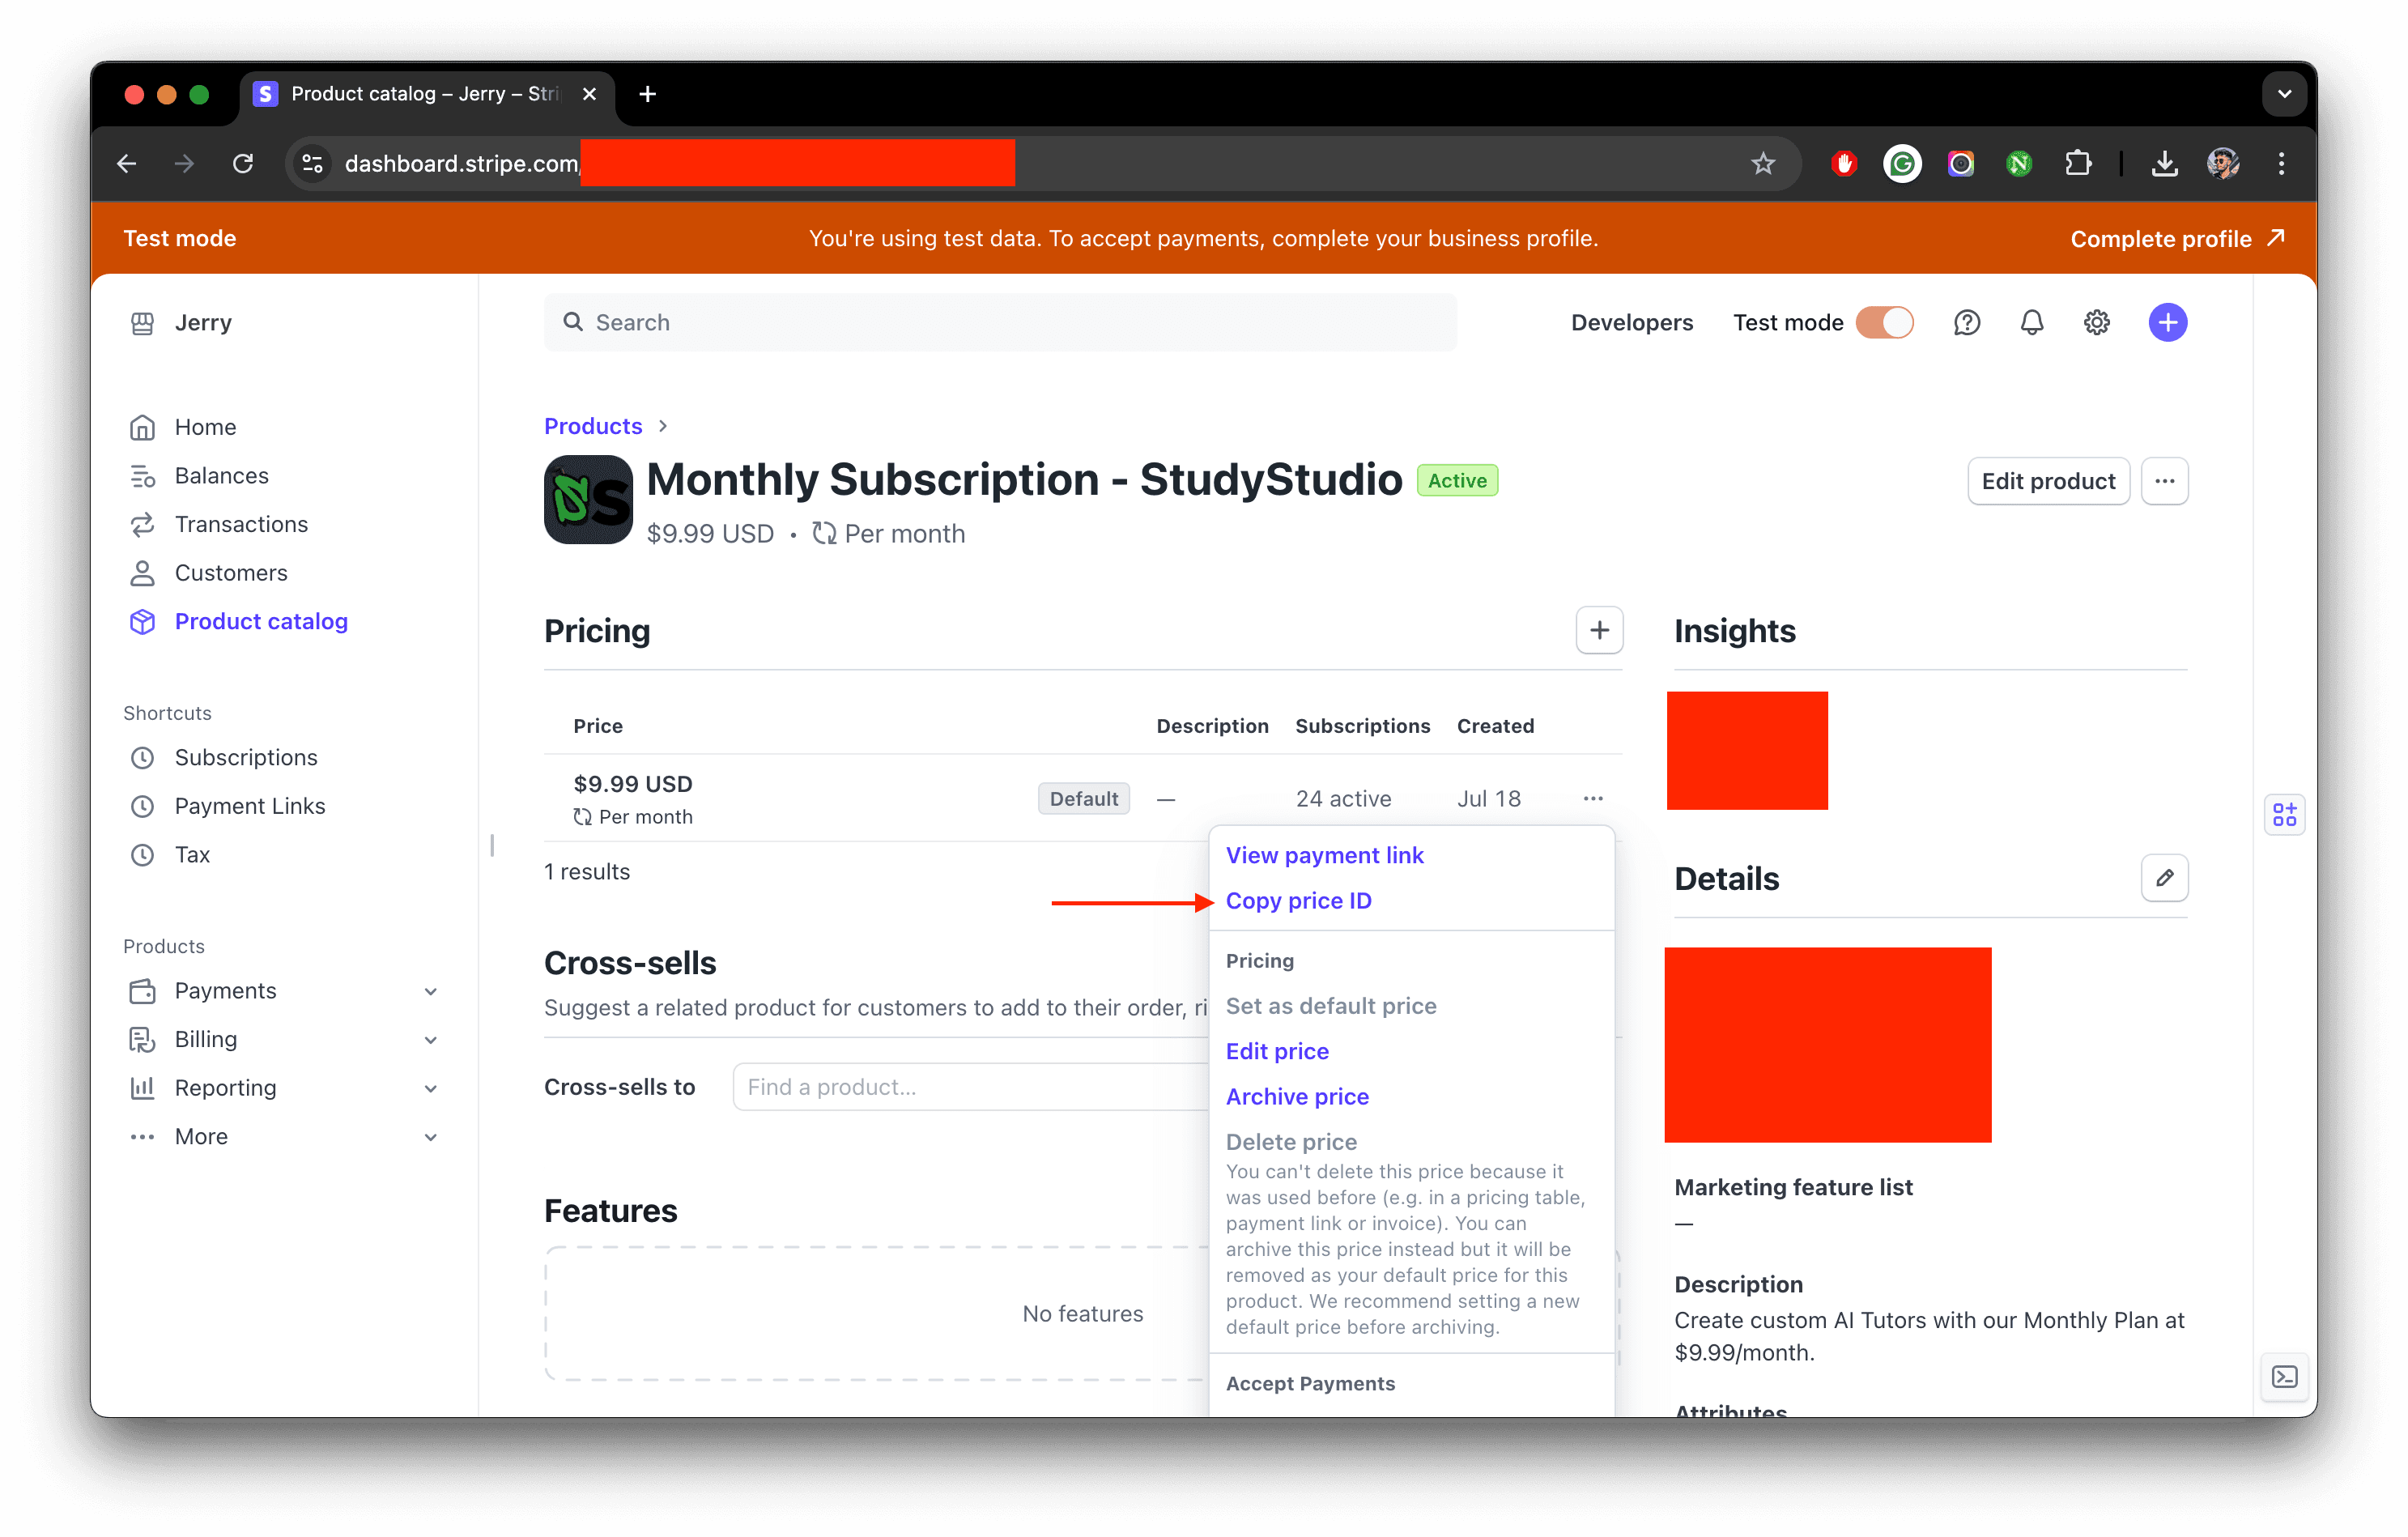Toggle Test mode switch off
2408x1537 pixels.
pyautogui.click(x=1885, y=323)
